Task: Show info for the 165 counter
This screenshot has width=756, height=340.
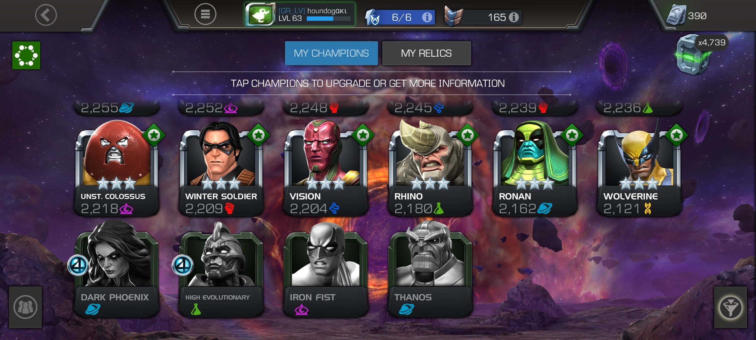Action: [x=514, y=17]
